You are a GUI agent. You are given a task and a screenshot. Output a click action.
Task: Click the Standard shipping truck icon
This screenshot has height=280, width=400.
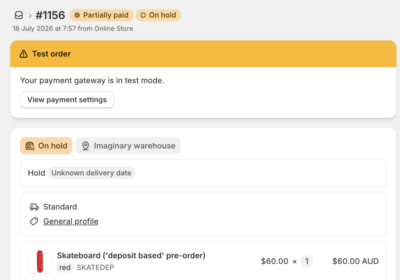pos(34,207)
